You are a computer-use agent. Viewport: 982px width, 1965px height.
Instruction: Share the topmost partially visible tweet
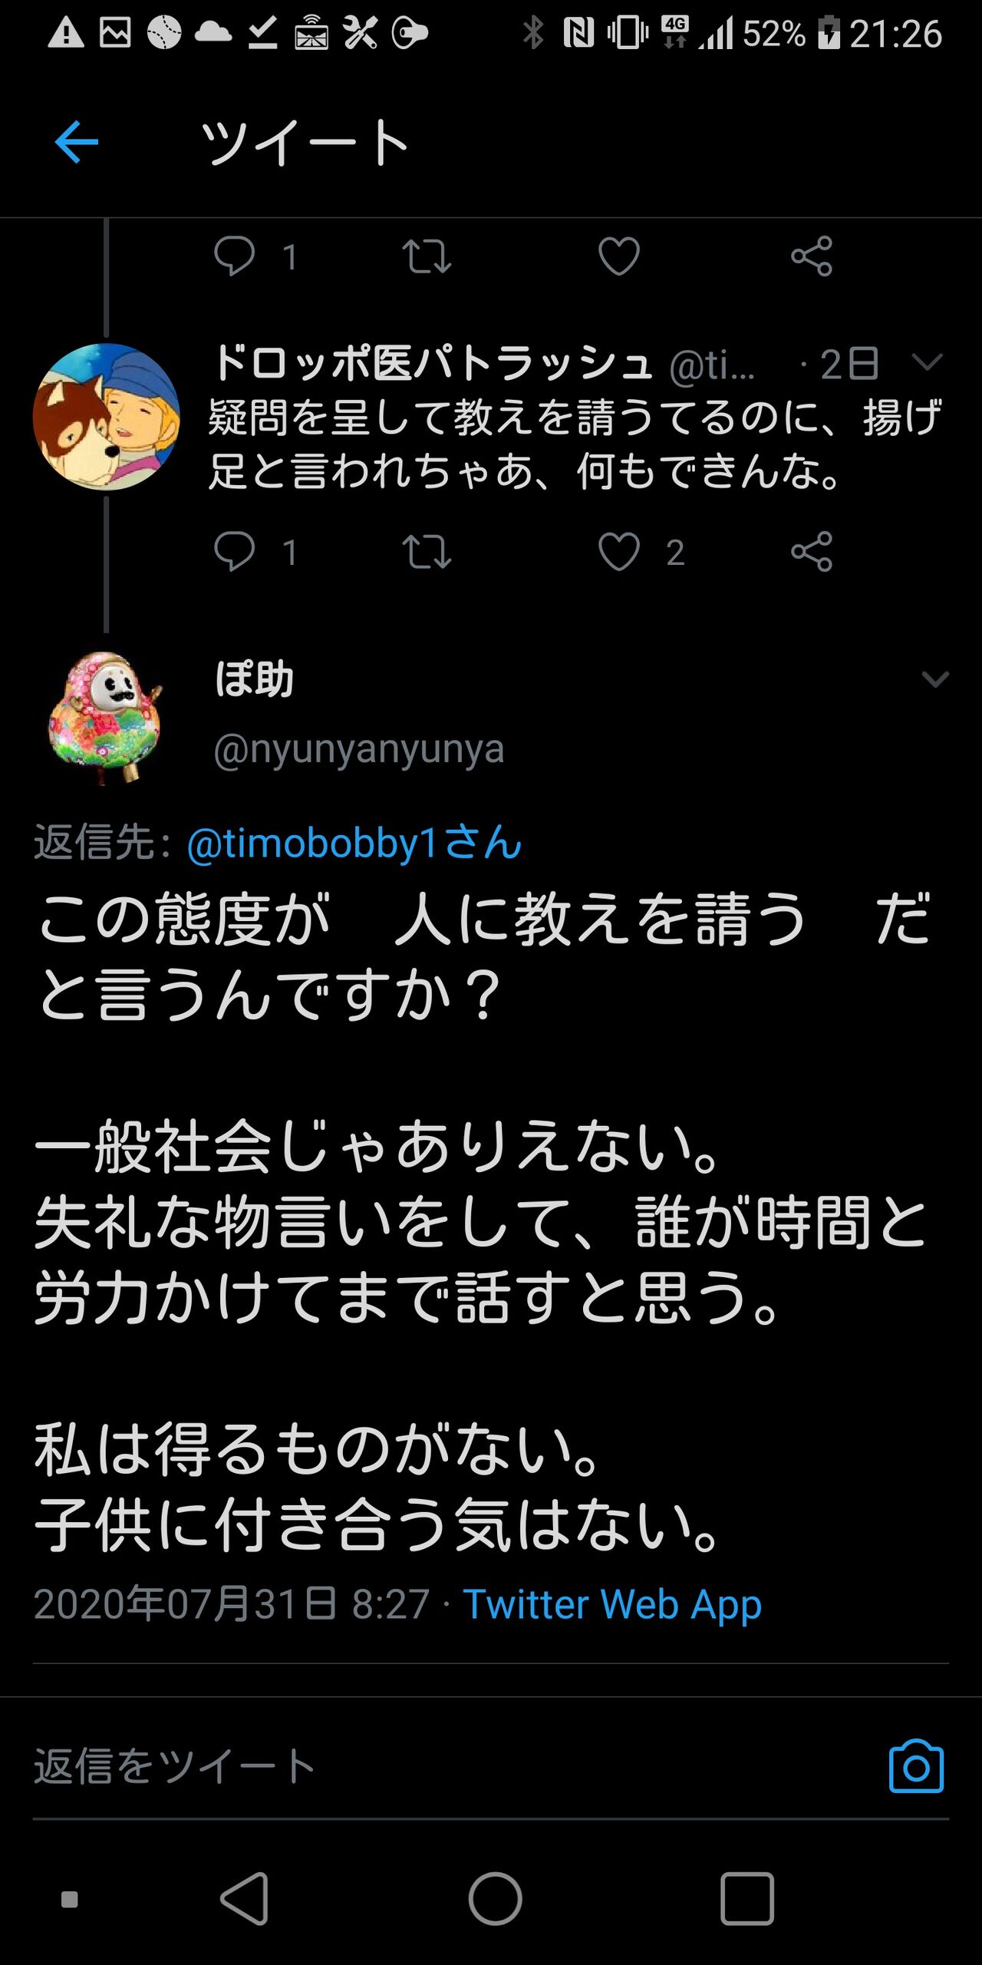click(812, 256)
